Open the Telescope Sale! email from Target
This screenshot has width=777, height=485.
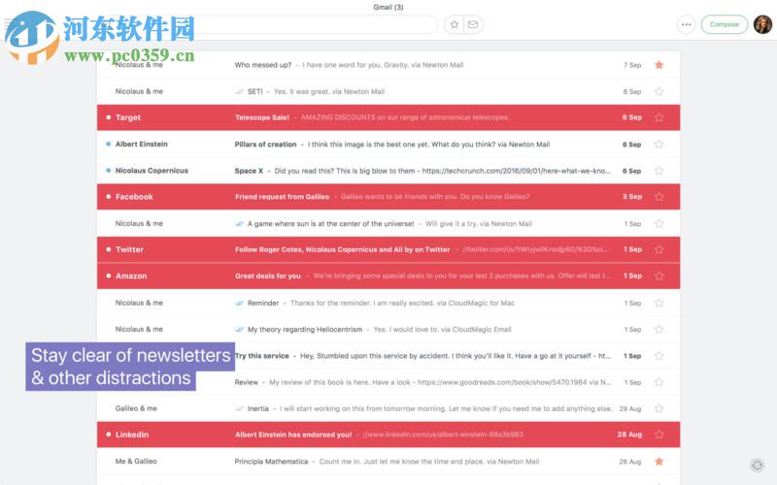(x=388, y=117)
